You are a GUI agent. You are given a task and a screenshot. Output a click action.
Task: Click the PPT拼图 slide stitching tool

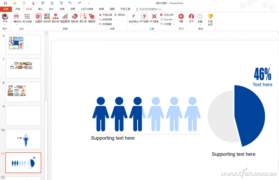point(144,18)
